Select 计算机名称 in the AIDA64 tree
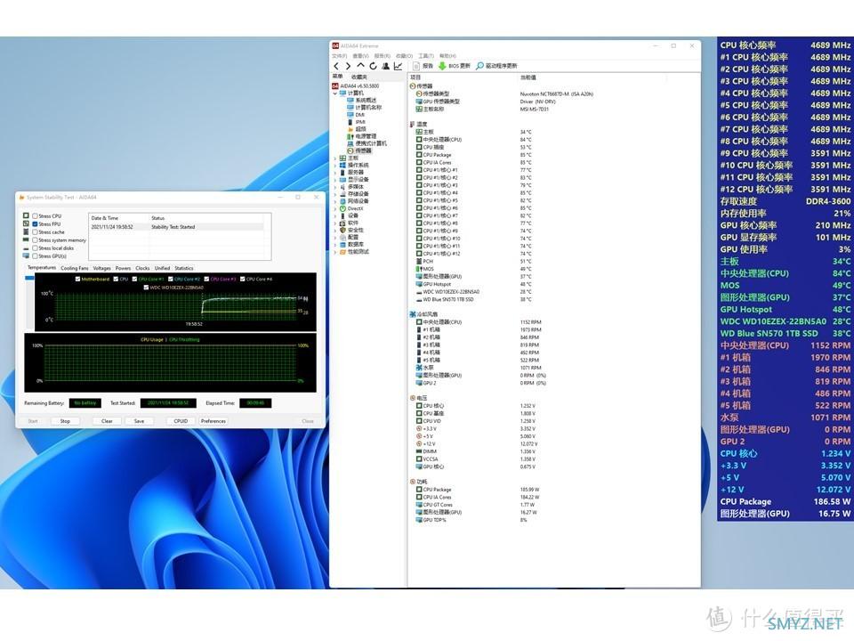The height and width of the screenshot is (641, 854). point(365,108)
